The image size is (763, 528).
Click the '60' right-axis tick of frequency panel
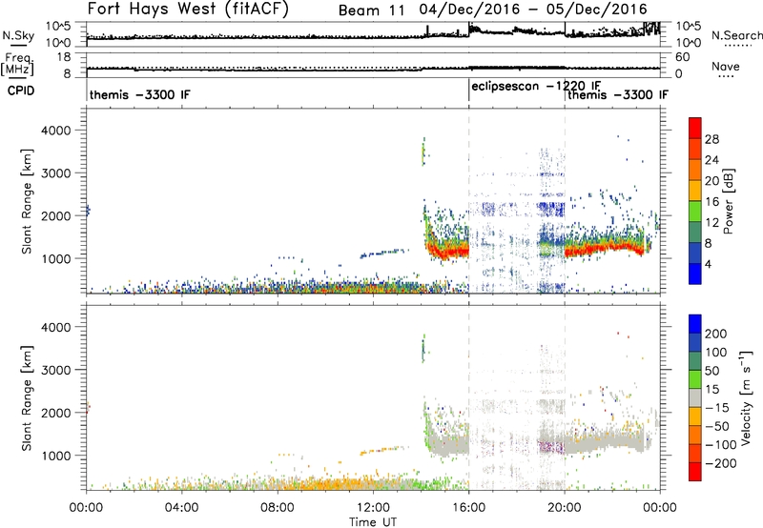click(683, 57)
